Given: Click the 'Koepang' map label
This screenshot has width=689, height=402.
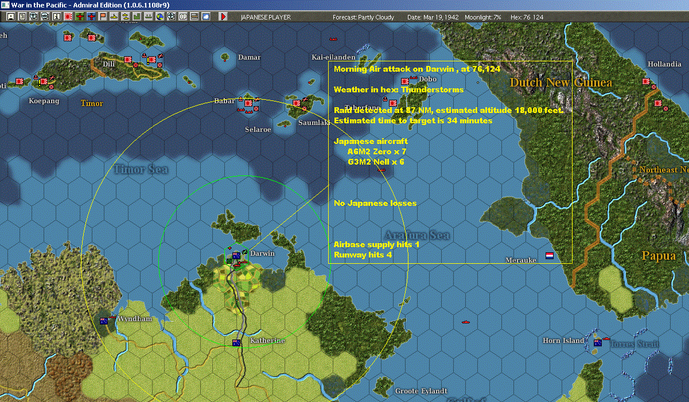Looking at the screenshot, I should (x=44, y=101).
